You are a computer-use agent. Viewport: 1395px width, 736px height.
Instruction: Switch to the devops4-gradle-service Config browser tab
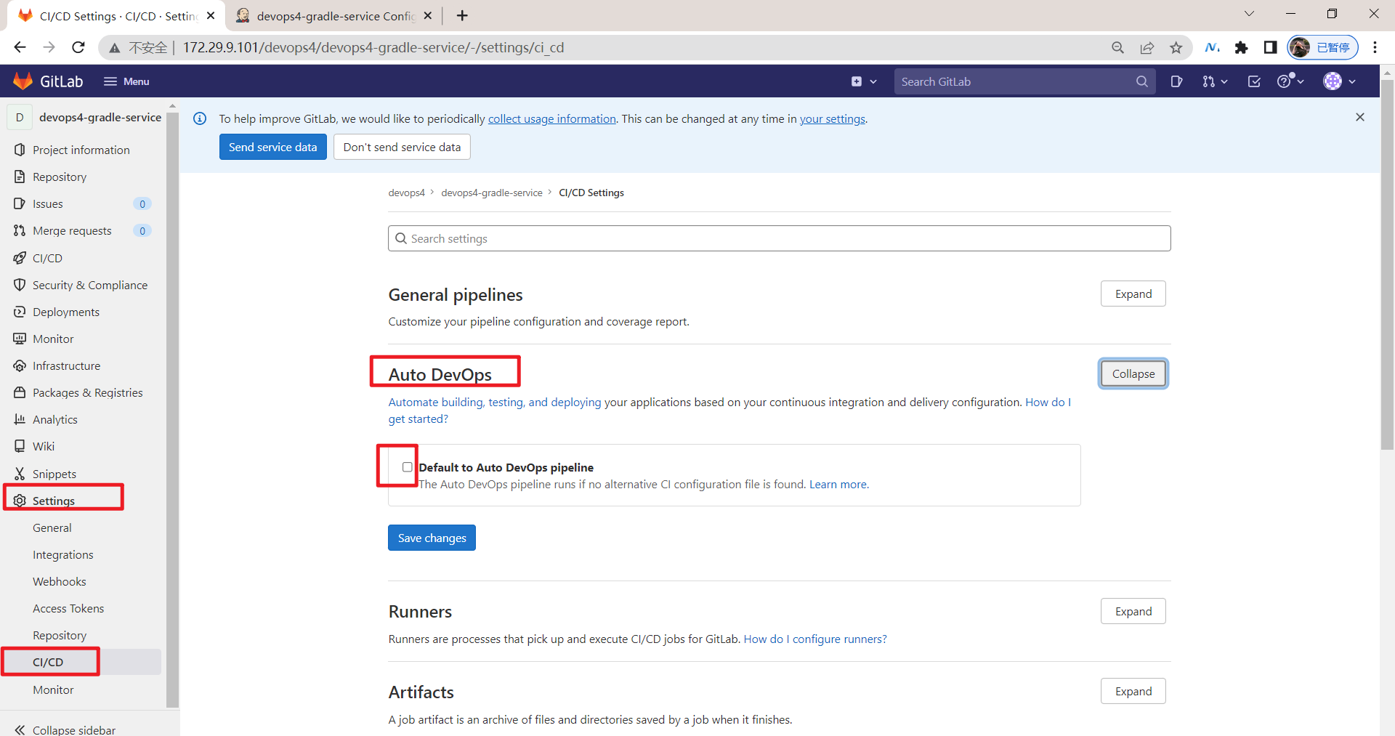click(334, 15)
